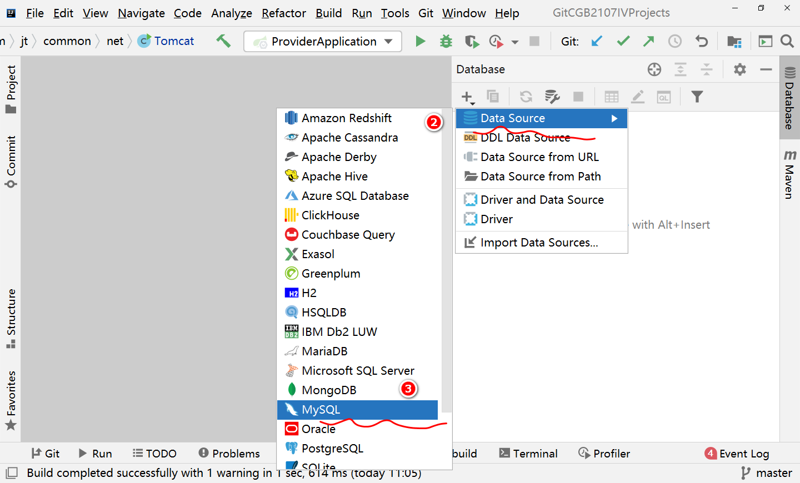Select the Driver menu entry
Screen dimensions: 800x483
(x=542, y=219)
